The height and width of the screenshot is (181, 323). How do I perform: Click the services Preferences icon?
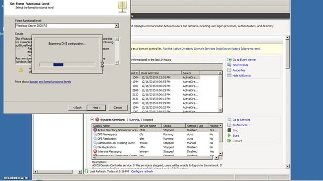[x=229, y=125]
